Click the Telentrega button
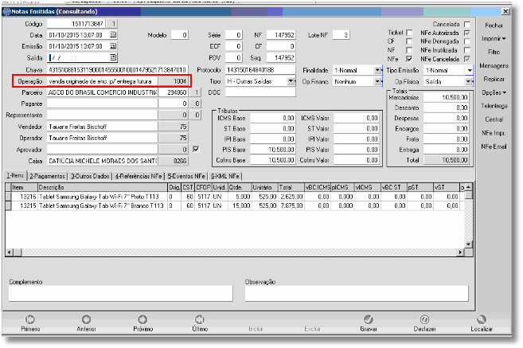 (x=494, y=106)
